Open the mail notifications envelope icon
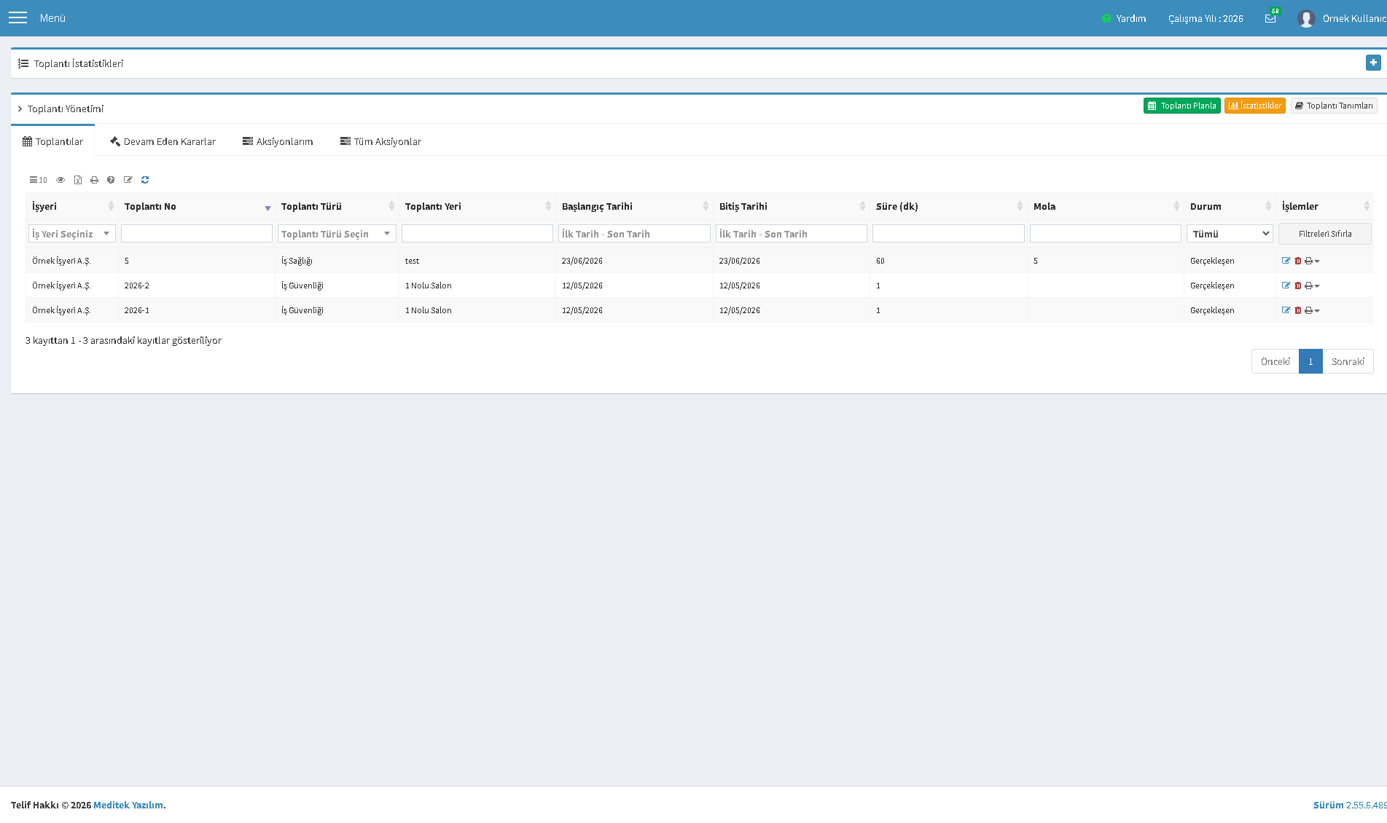 [x=1270, y=18]
